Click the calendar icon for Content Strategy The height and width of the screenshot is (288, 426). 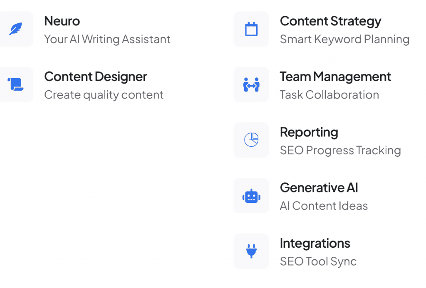[x=251, y=29]
